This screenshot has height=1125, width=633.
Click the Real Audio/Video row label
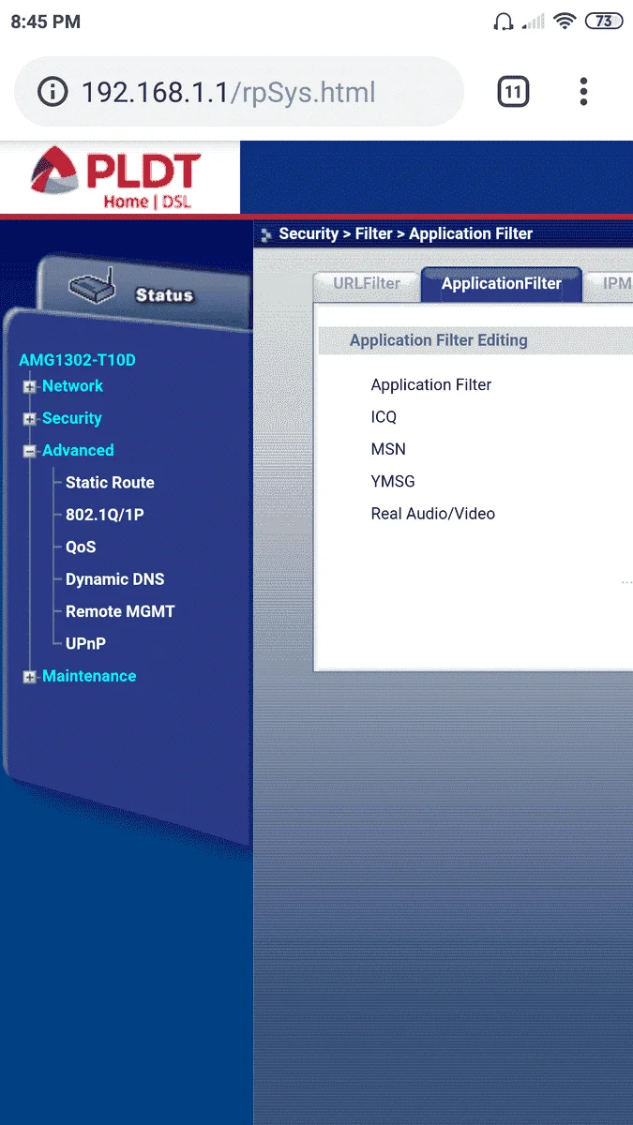(433, 514)
